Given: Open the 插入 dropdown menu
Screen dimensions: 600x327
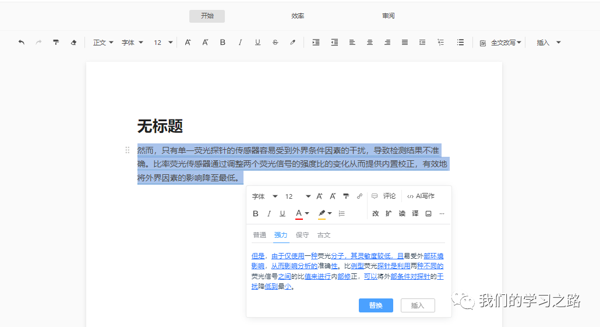Looking at the screenshot, I should click(548, 43).
